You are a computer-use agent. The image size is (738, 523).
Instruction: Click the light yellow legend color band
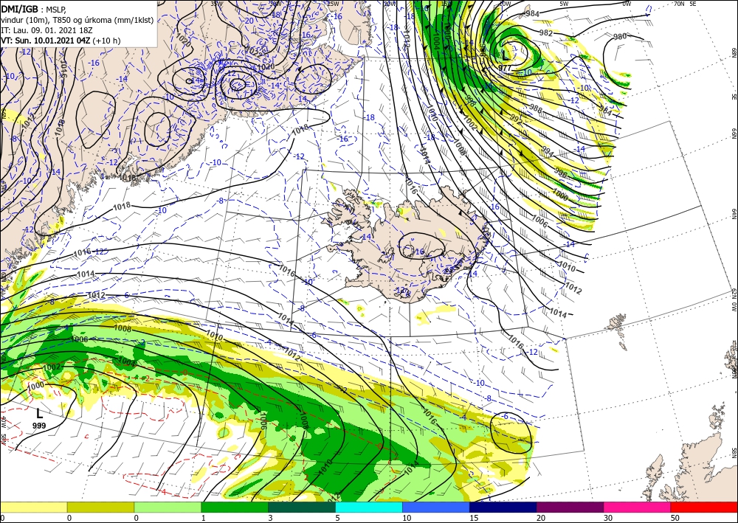(33, 507)
